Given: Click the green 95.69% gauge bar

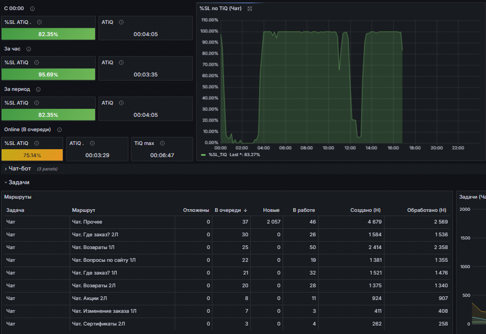Looking at the screenshot, I should pyautogui.click(x=48, y=74).
